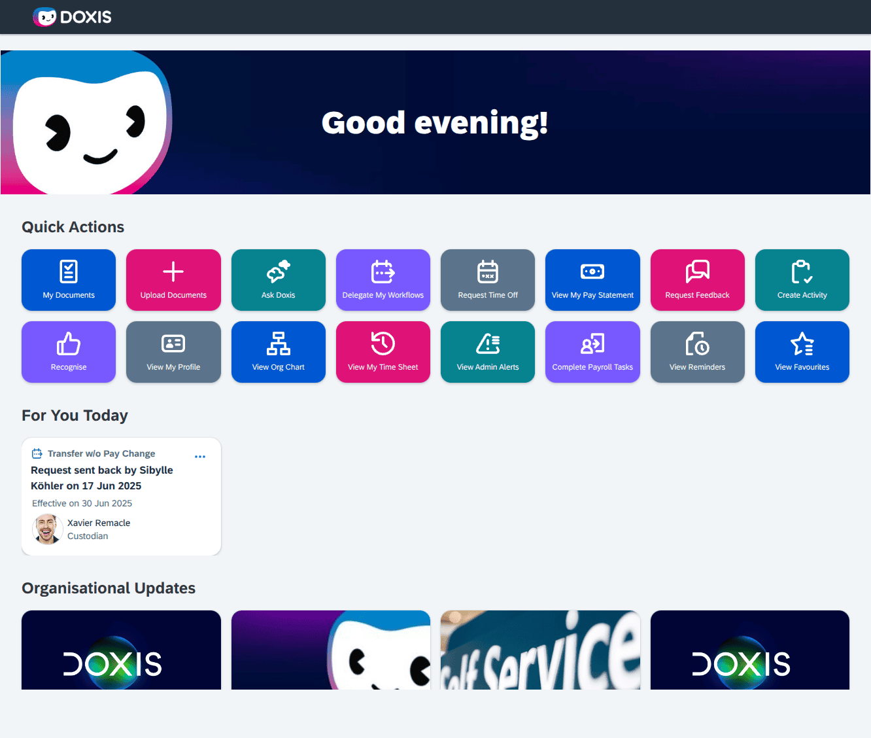
Task: Open the My Documents quick action
Action: [69, 280]
